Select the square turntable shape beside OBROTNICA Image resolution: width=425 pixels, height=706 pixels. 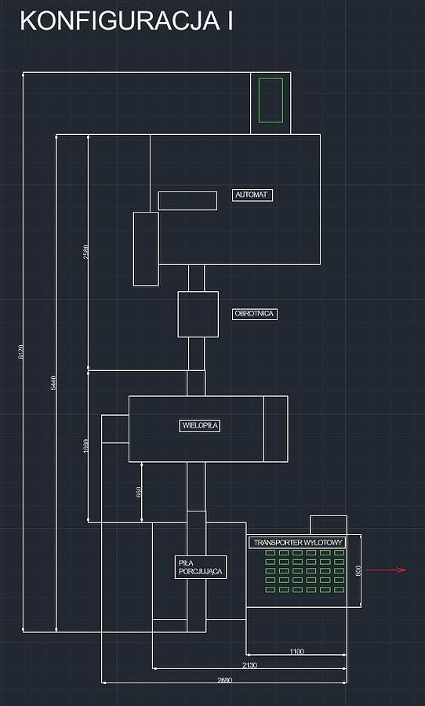[x=198, y=315]
